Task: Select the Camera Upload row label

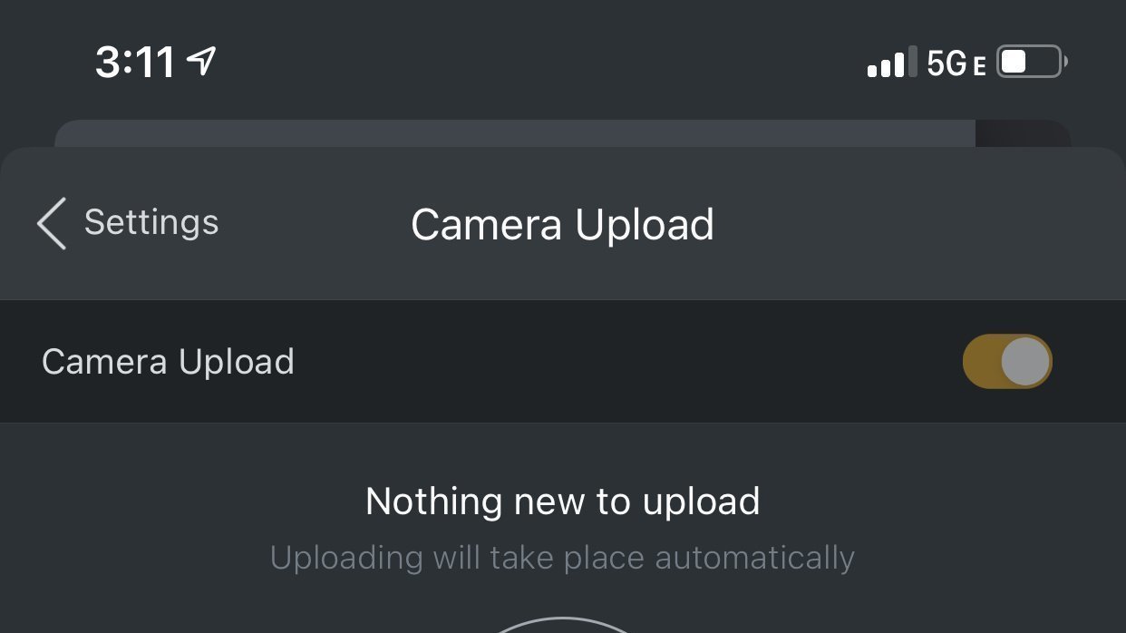Action: (x=168, y=362)
